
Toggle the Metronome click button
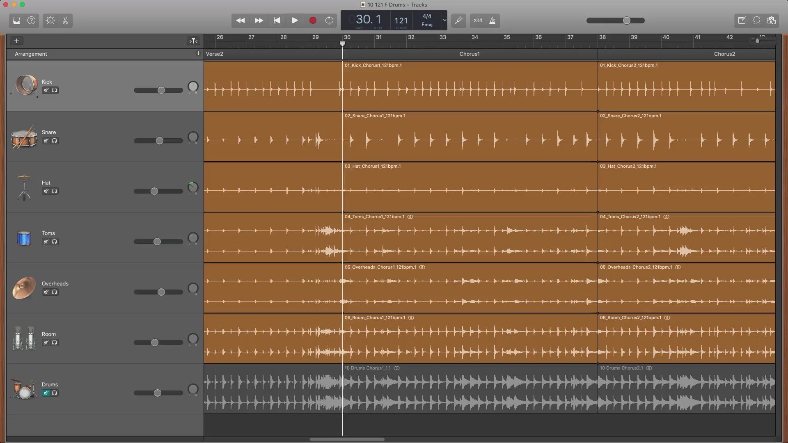click(492, 21)
